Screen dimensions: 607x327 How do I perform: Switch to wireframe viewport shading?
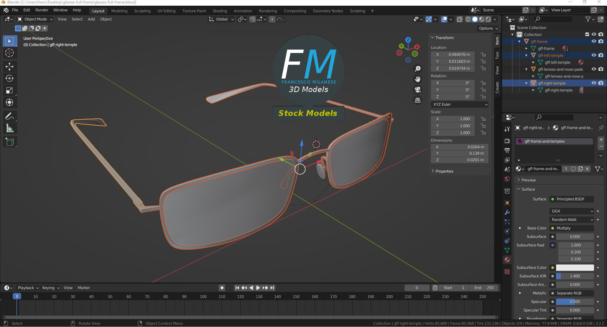pos(468,19)
